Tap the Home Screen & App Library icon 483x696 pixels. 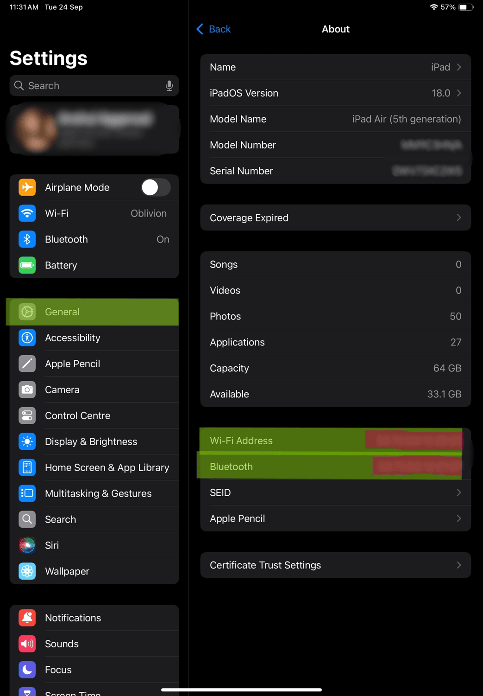click(27, 467)
